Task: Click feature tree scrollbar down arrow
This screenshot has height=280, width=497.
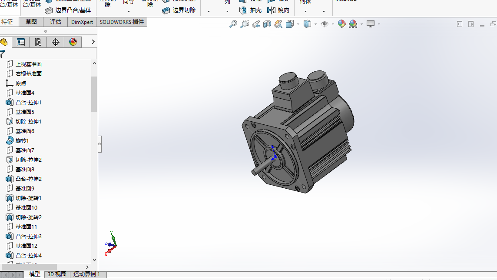Action: pos(94,260)
